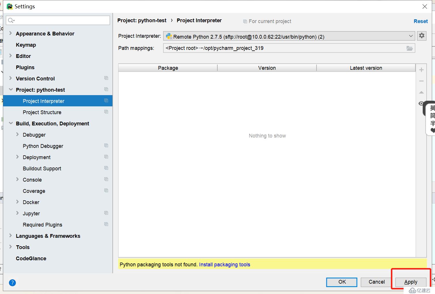Expand the Debugger node
The height and width of the screenshot is (294, 435).
(x=18, y=134)
